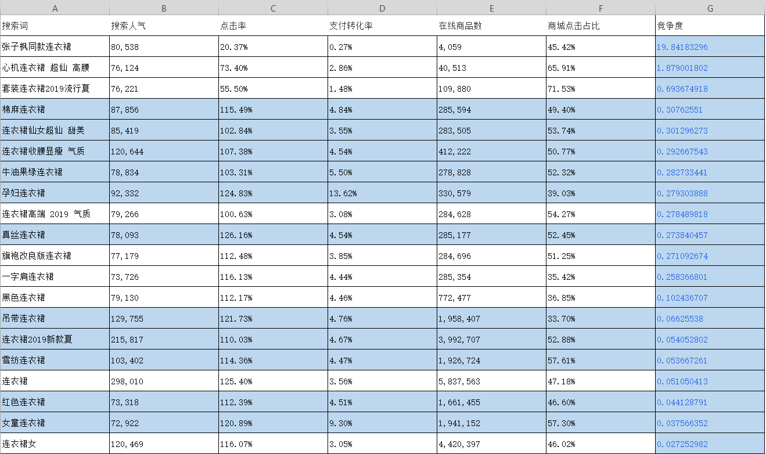Click online product count 109,880
Image resolution: width=766 pixels, height=454 pixels.
tap(491, 88)
